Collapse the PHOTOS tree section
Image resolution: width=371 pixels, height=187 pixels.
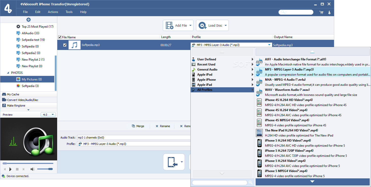(8, 73)
